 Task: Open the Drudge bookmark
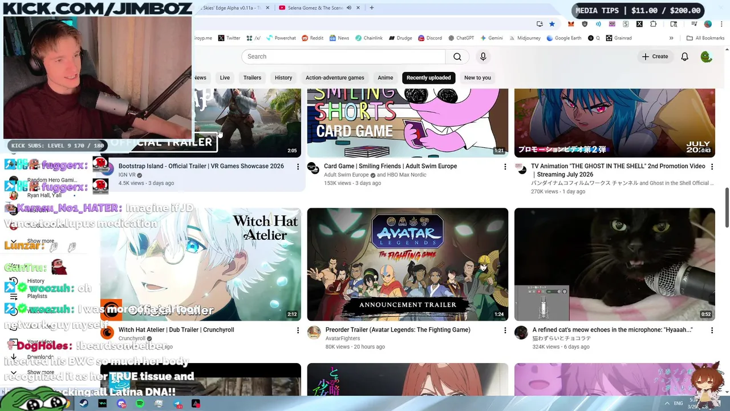[x=400, y=38]
